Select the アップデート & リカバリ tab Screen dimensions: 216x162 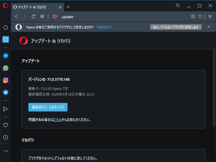(37, 7)
